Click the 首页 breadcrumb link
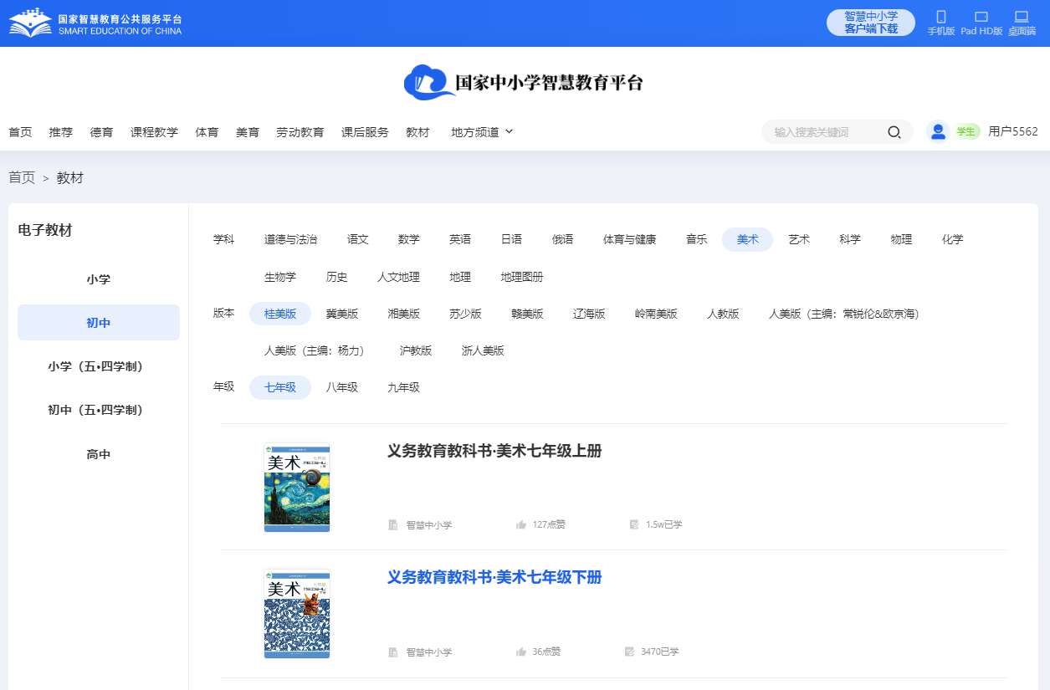The width and height of the screenshot is (1050, 690). 22,177
